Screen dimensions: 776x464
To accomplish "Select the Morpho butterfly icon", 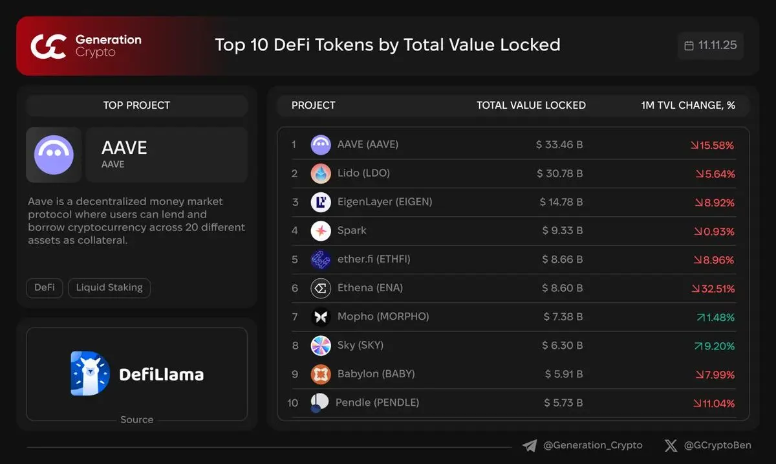I will click(x=321, y=317).
